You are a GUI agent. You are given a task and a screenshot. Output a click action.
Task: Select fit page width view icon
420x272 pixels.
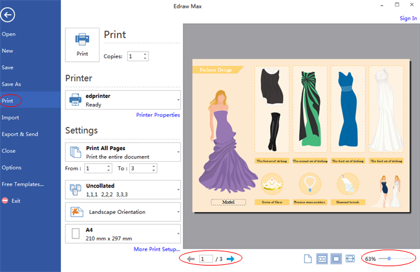click(x=350, y=258)
